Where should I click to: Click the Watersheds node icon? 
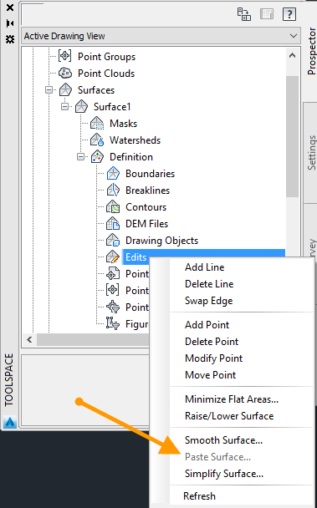tap(97, 140)
